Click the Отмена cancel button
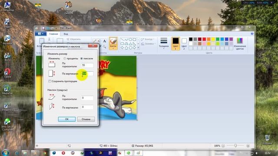Screen dimensions: 278x156 click(86, 119)
